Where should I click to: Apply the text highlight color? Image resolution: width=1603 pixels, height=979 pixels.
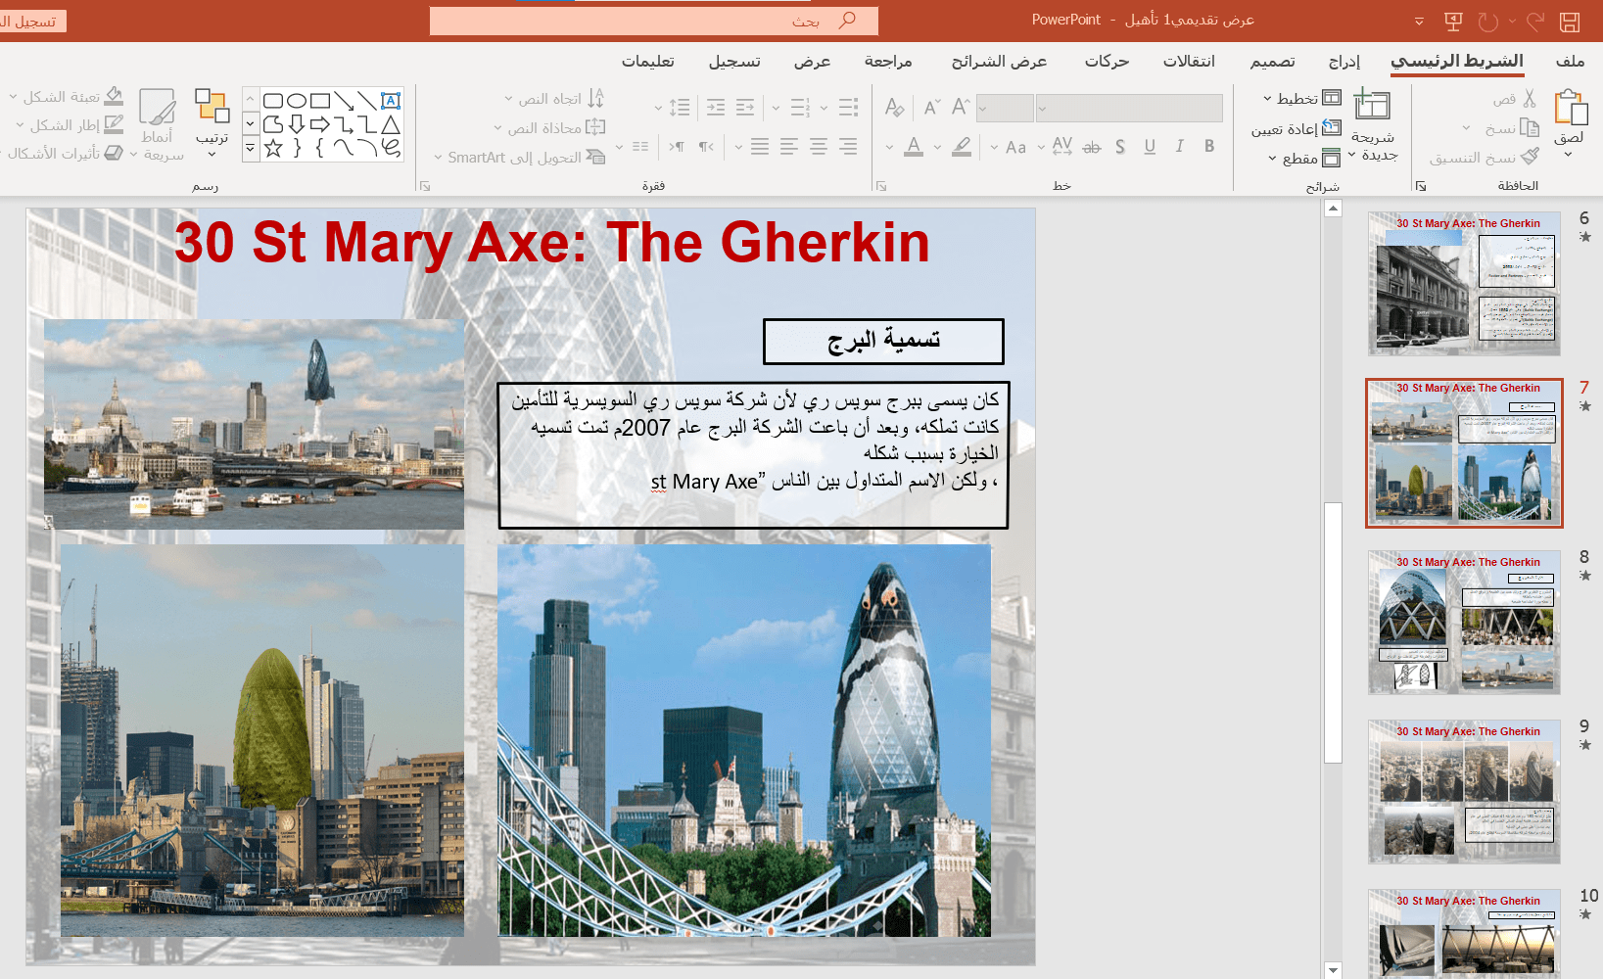962,147
